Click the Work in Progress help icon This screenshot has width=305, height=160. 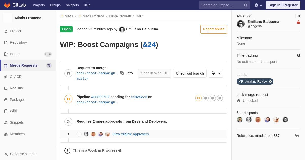[120, 150]
